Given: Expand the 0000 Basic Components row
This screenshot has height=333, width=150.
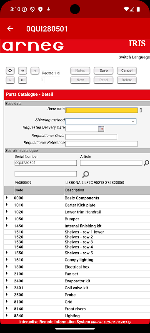Looking at the screenshot, I should click(7, 197).
